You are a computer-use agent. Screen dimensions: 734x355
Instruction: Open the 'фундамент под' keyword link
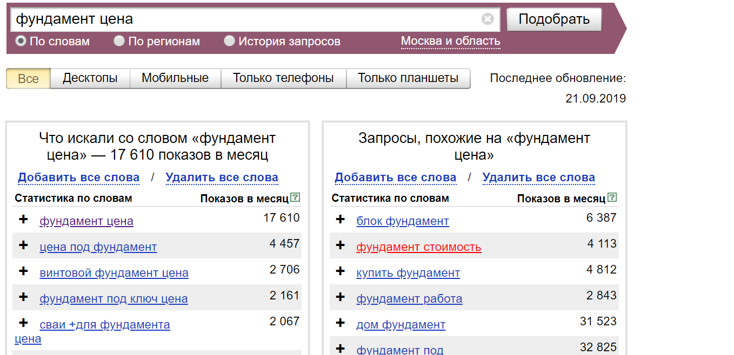point(400,350)
